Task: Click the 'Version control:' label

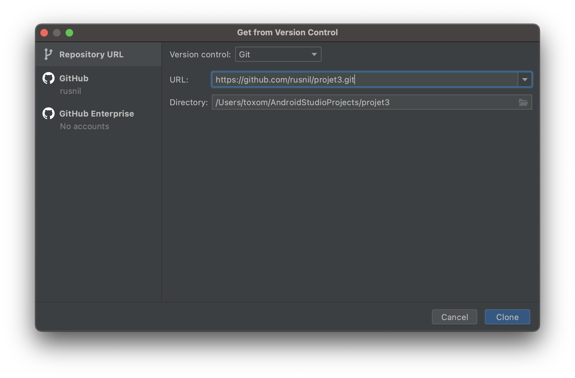Action: (x=200, y=54)
